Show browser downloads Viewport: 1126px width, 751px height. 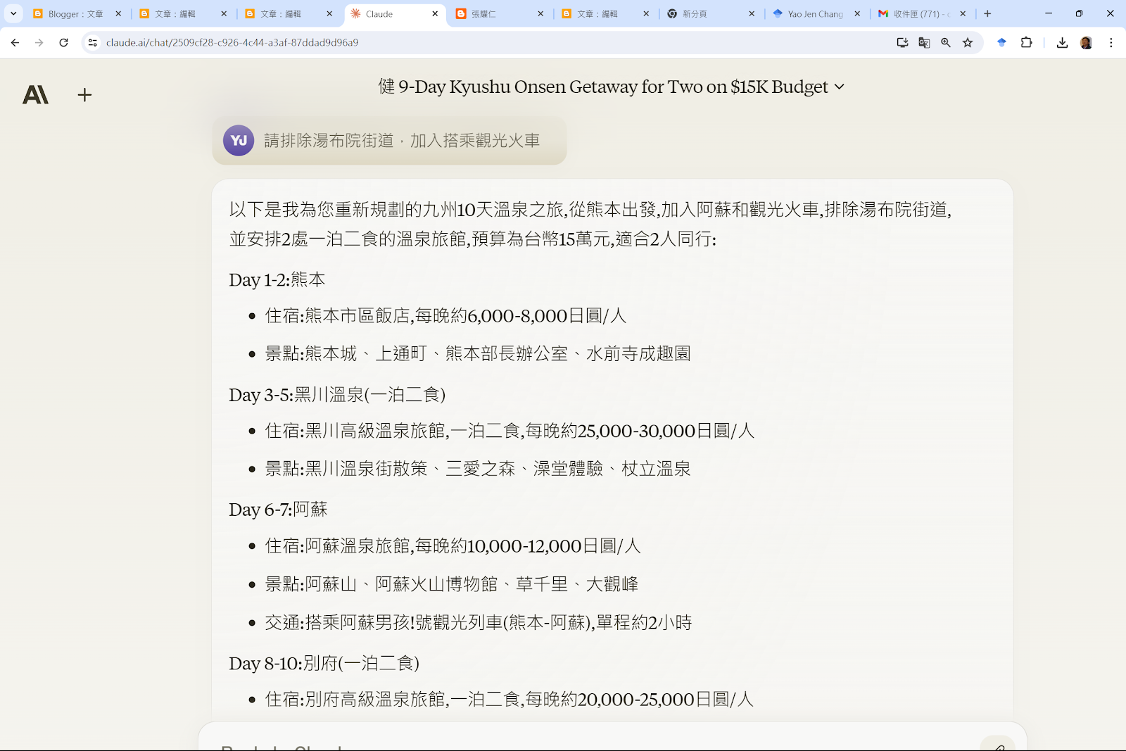tap(1062, 43)
